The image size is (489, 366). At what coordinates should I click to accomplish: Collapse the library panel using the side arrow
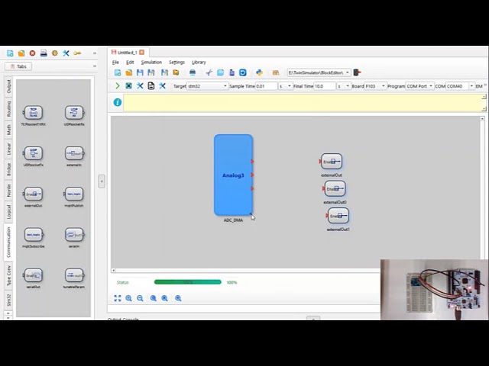[x=102, y=181]
